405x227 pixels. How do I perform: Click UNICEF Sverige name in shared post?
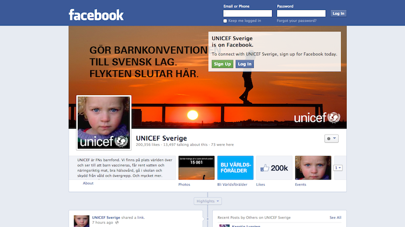(106, 217)
